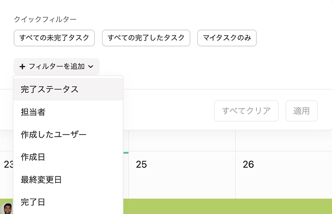Open calendar day 25
This screenshot has width=332, height=214.
tap(141, 164)
